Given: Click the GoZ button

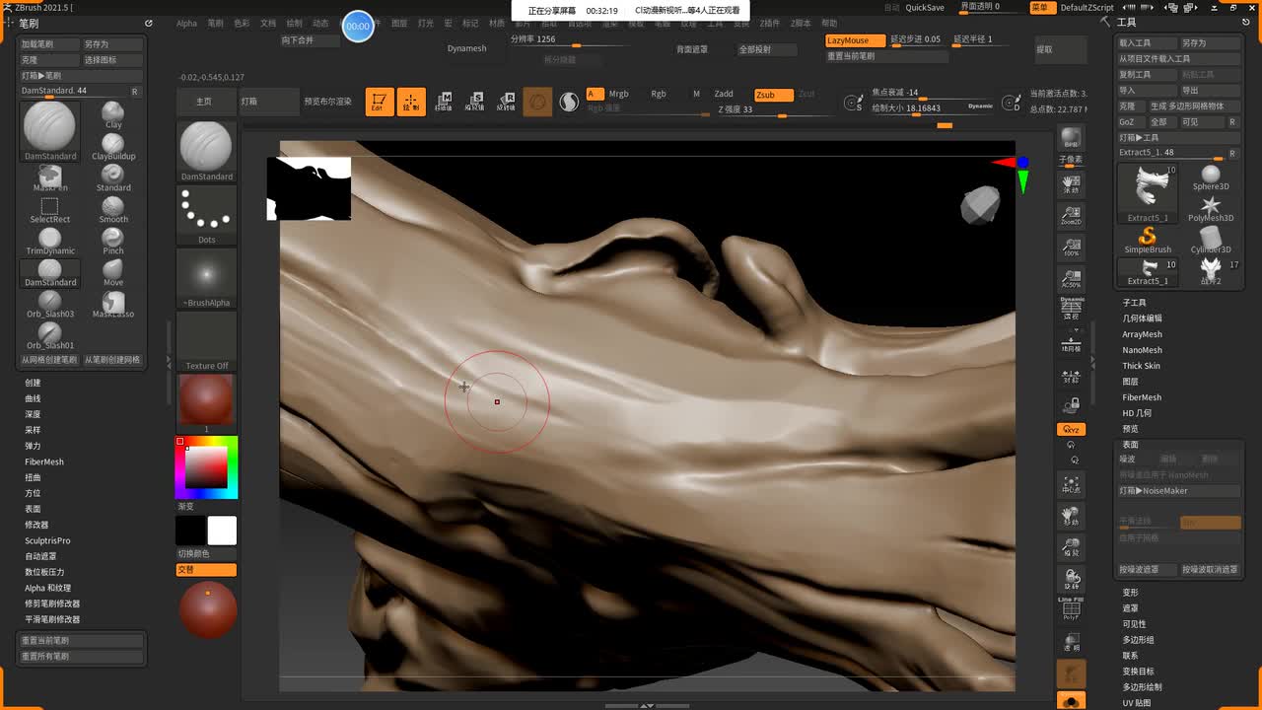Looking at the screenshot, I should [1131, 122].
